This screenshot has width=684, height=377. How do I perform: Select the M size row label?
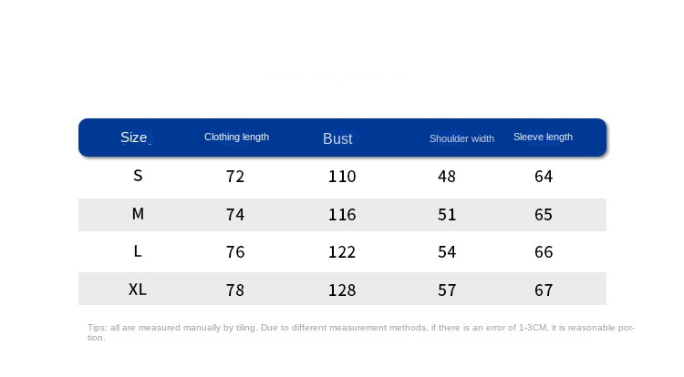tap(138, 214)
